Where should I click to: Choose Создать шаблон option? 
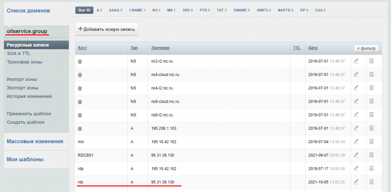pyautogui.click(x=26, y=122)
